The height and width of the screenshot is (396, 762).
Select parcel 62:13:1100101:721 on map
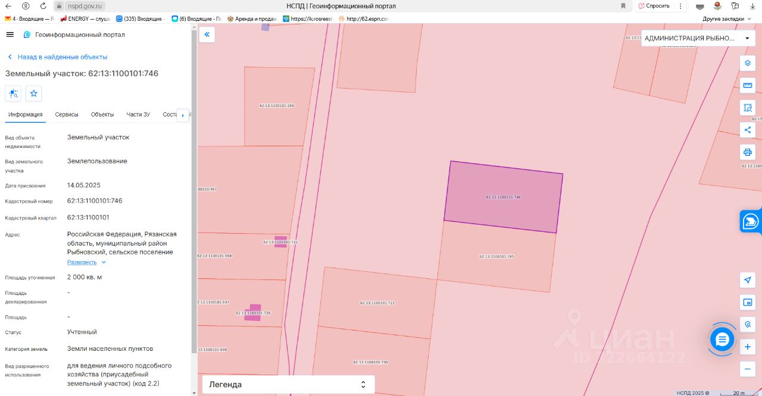(377, 303)
